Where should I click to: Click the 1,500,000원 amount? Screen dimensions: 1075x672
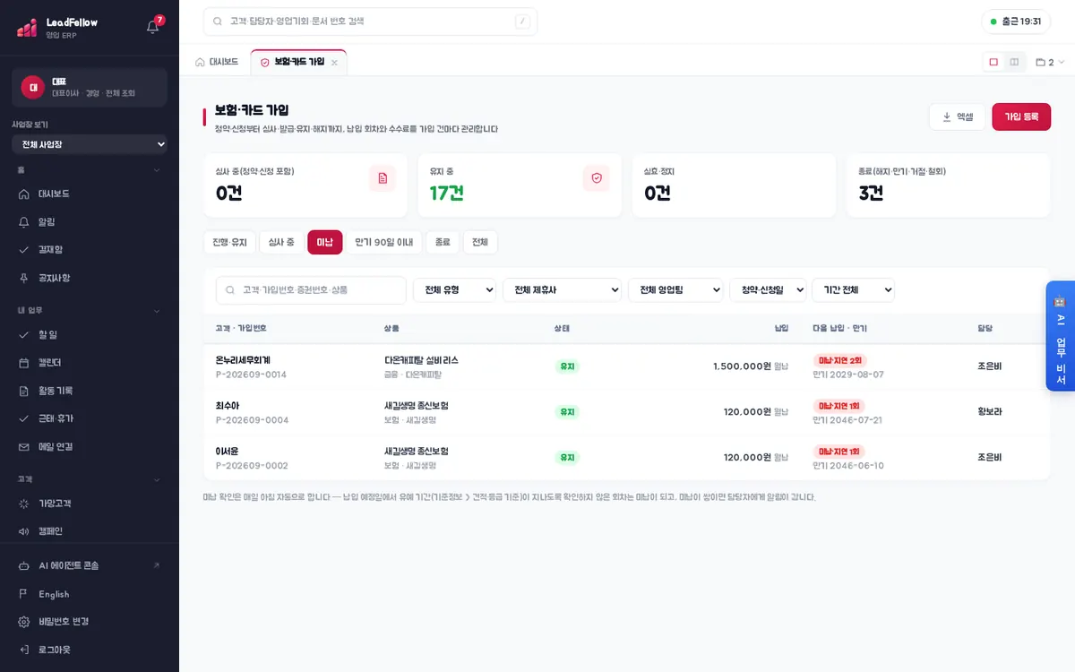click(742, 366)
